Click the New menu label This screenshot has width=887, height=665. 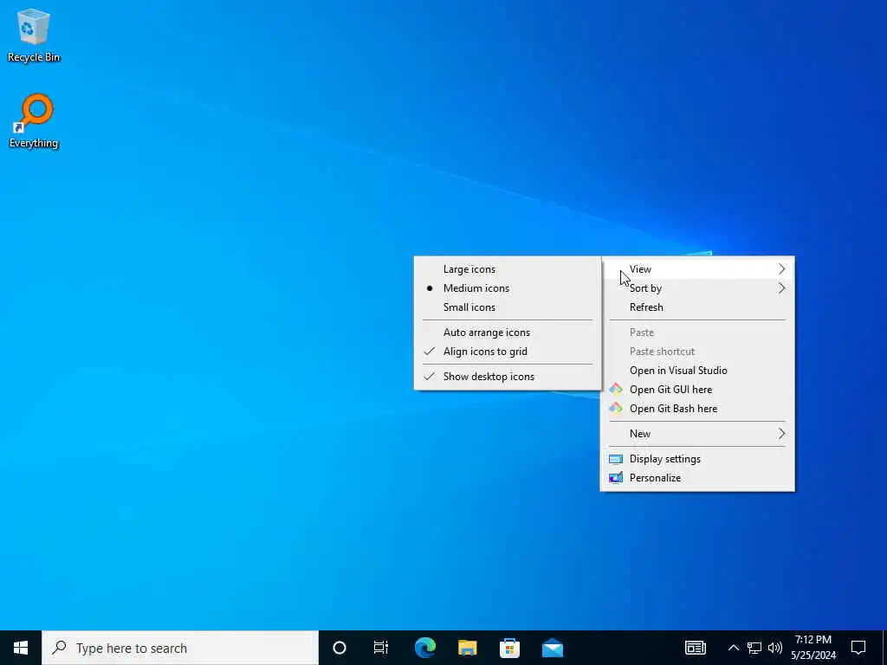tap(640, 434)
